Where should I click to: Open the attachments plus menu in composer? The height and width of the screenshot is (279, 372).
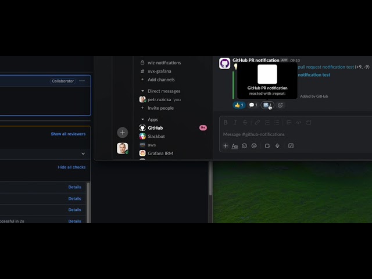226,146
